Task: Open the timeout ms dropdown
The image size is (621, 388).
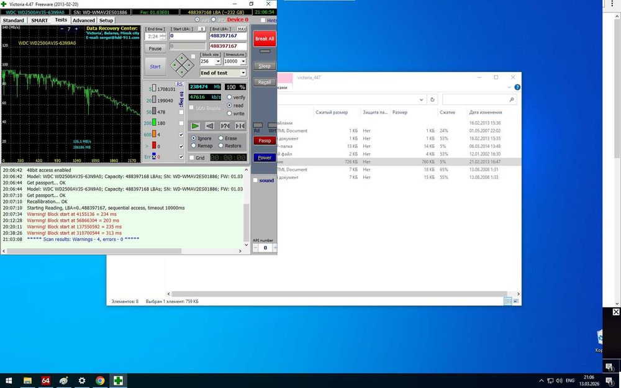Action: [243, 61]
